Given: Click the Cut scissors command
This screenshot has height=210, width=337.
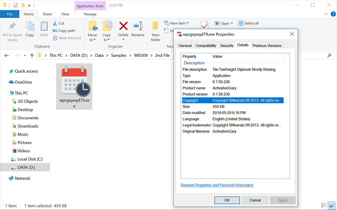Looking at the screenshot, I should 58,23.
